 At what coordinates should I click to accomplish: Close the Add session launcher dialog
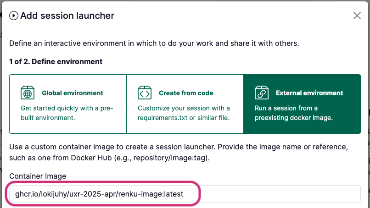point(357,16)
